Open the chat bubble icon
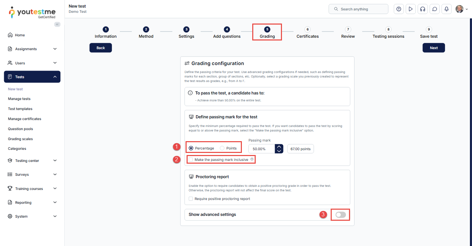The height and width of the screenshot is (246, 472). pos(434,9)
